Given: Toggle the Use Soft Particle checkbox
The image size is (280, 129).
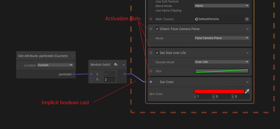Looking at the screenshot, I should pos(196,2).
